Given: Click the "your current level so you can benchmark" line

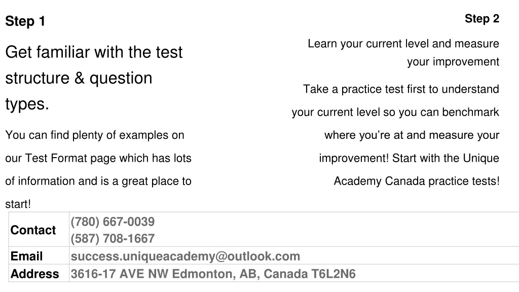Looking at the screenshot, I should point(395,112).
